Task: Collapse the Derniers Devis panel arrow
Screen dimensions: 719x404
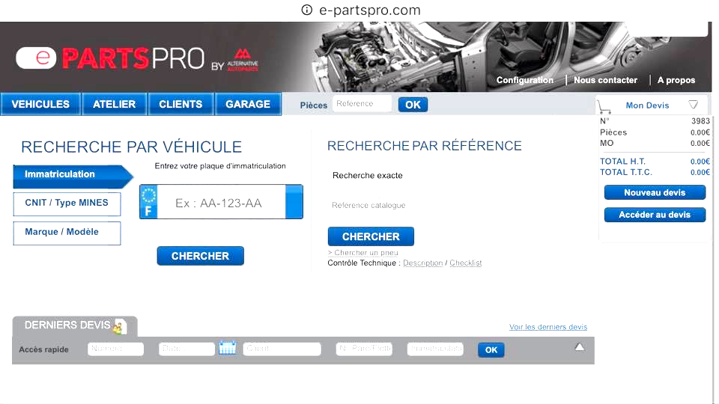Action: coord(580,346)
